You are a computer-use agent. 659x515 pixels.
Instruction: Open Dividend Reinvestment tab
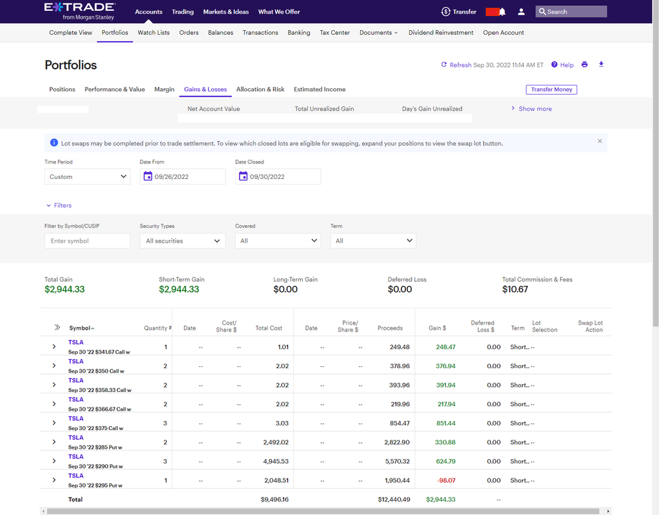click(441, 32)
